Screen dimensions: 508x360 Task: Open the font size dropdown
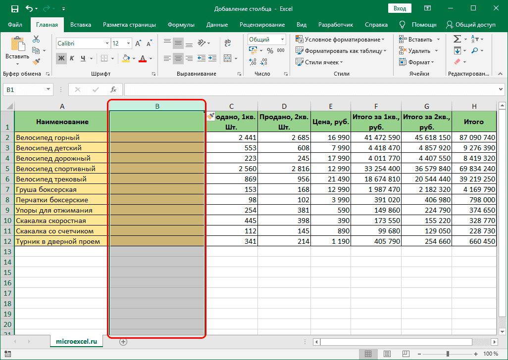point(128,44)
